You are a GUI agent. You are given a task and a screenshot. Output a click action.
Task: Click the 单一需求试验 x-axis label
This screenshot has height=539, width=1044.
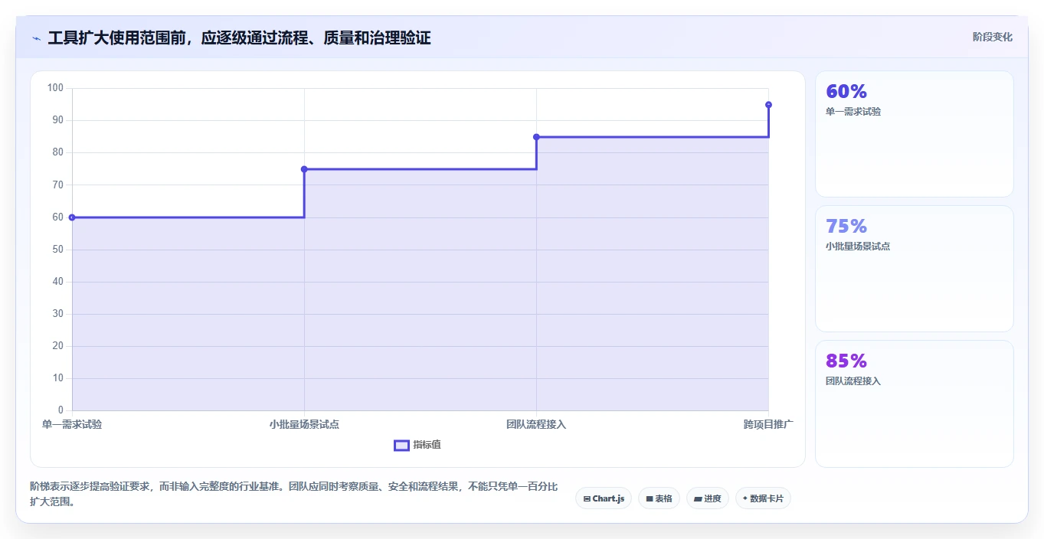(72, 424)
